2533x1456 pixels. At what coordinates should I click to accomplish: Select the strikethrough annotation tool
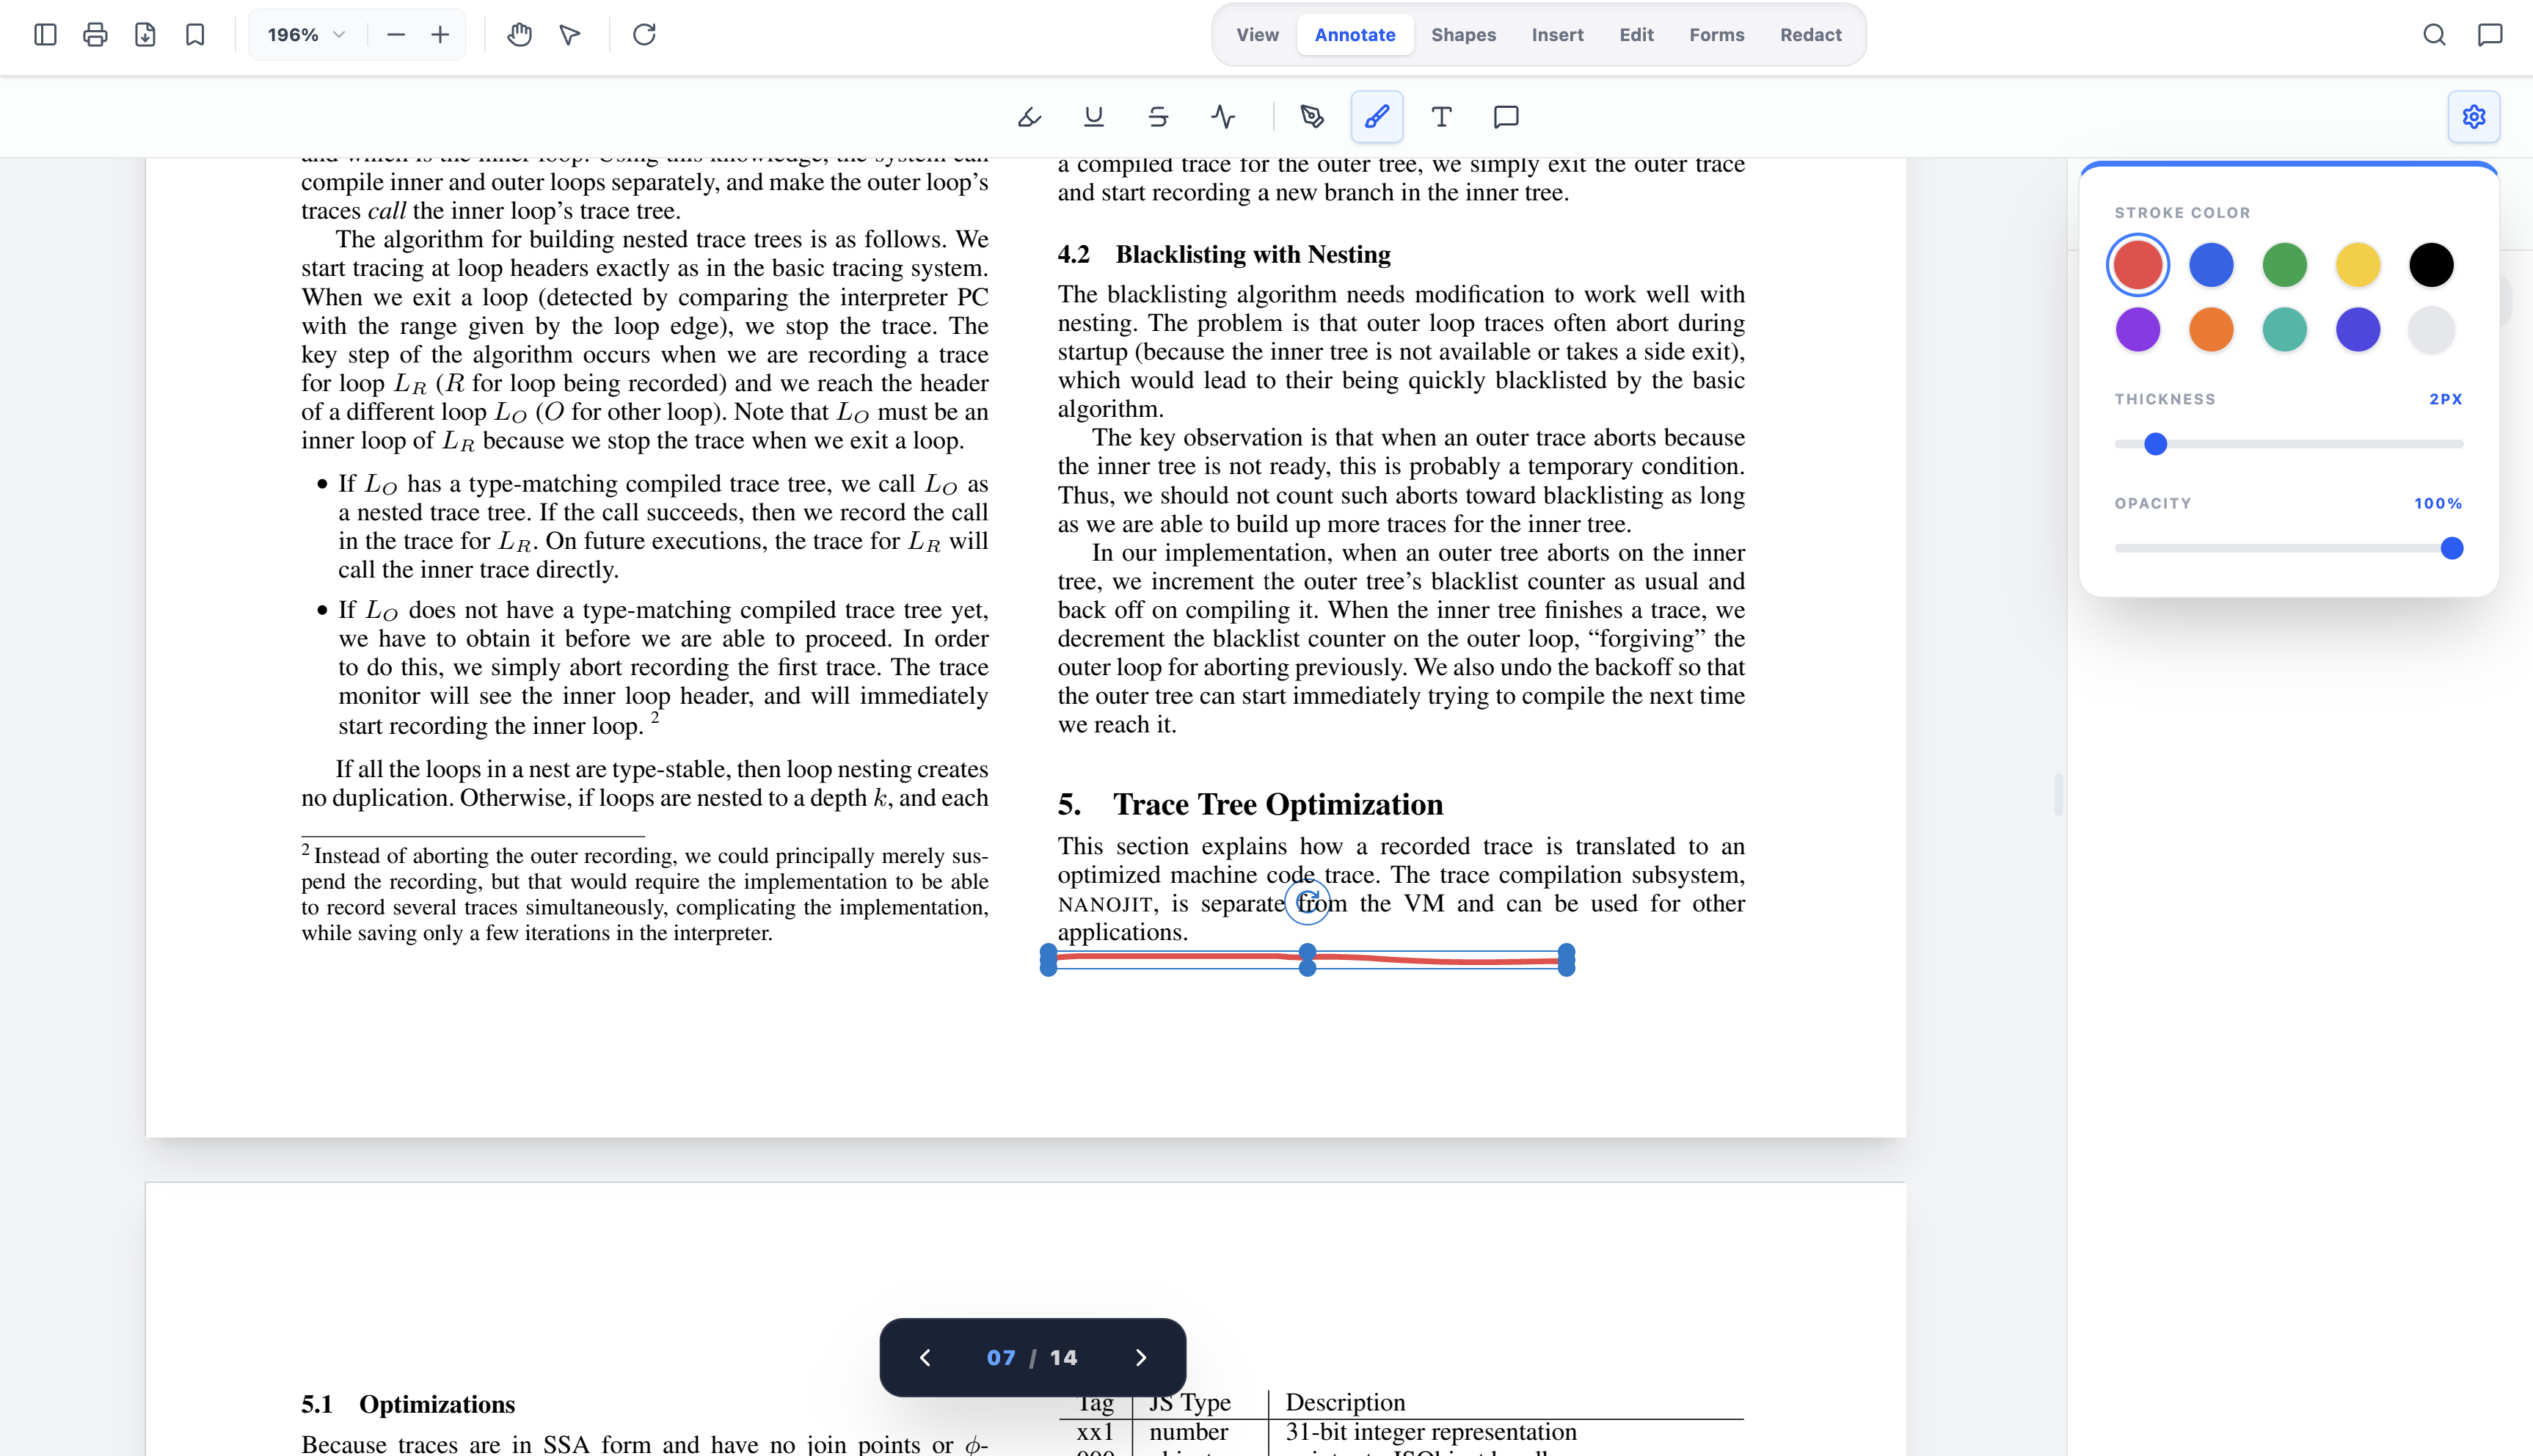point(1159,117)
